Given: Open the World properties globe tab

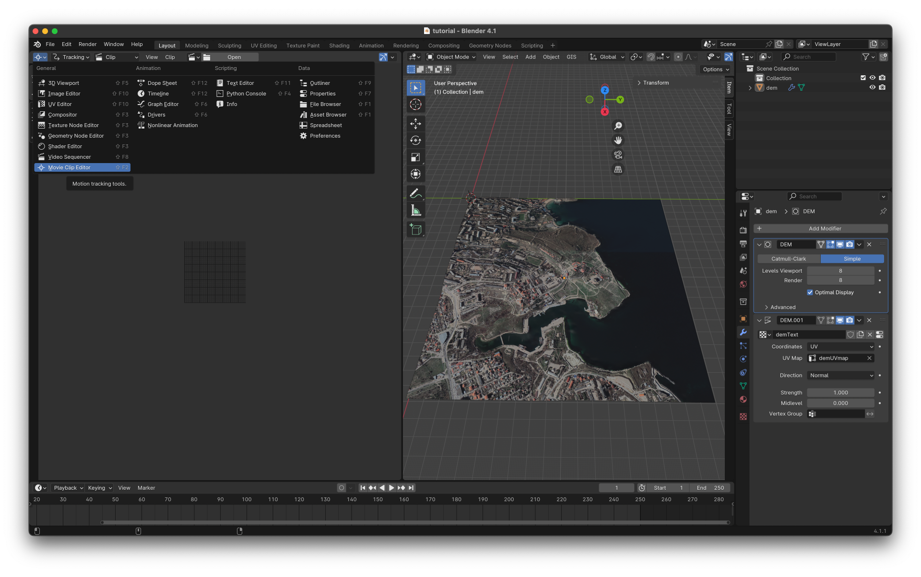Looking at the screenshot, I should (743, 284).
